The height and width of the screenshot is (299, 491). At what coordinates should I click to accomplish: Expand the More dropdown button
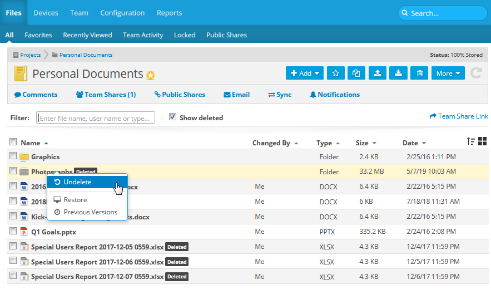click(x=448, y=73)
